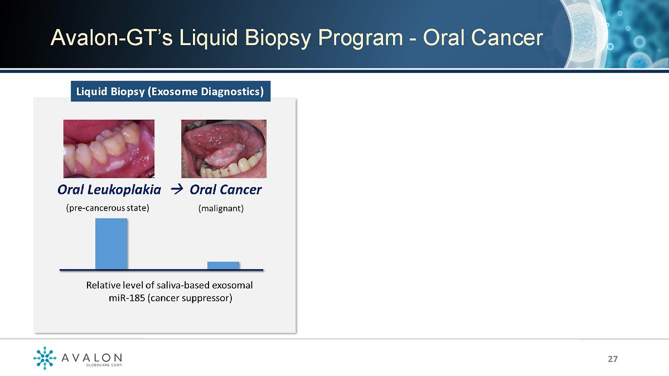Click the short blue Oral Cancer bar
Viewport: 669px width, 376px height.
click(x=223, y=265)
